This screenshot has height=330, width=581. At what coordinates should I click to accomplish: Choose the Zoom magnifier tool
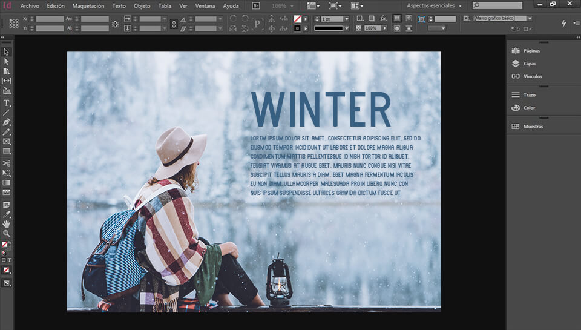(7, 233)
